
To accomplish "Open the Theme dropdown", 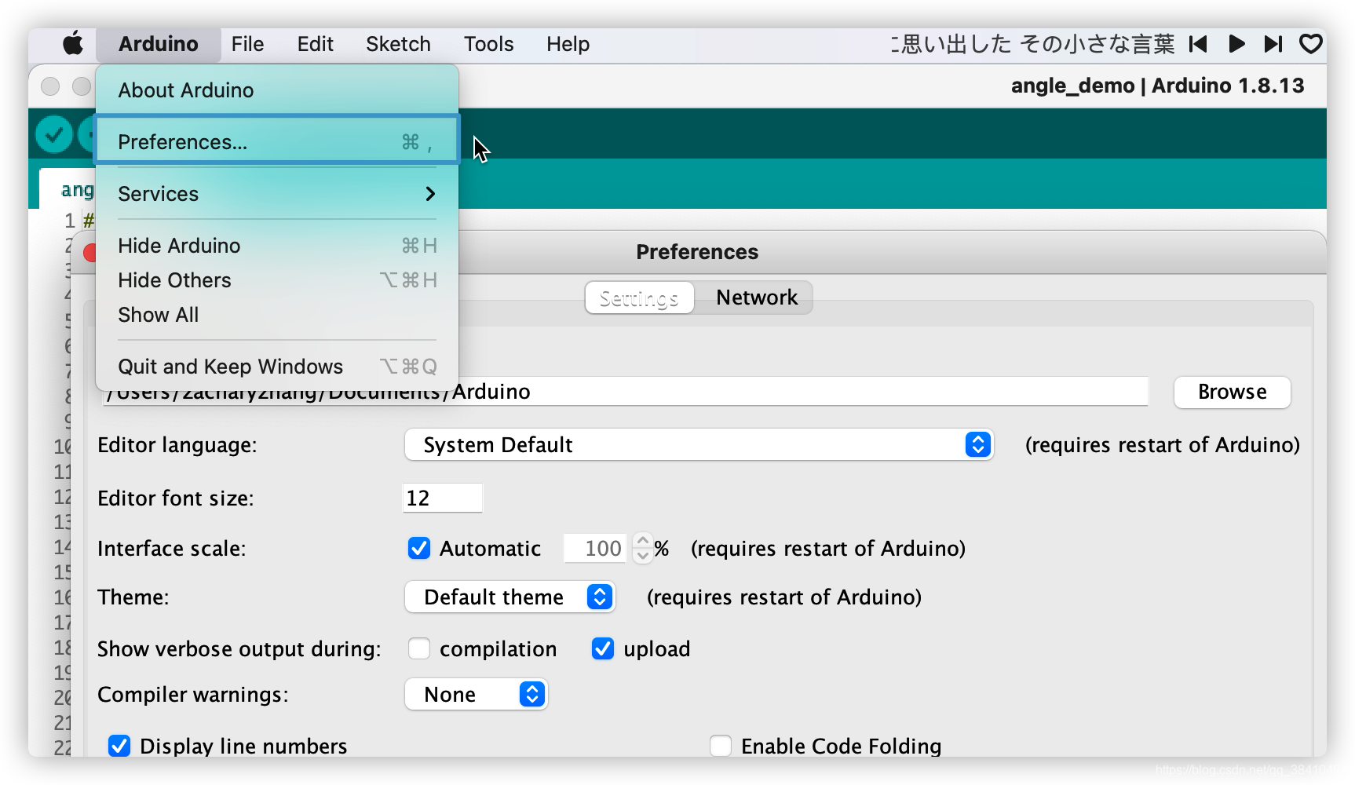I will click(509, 597).
